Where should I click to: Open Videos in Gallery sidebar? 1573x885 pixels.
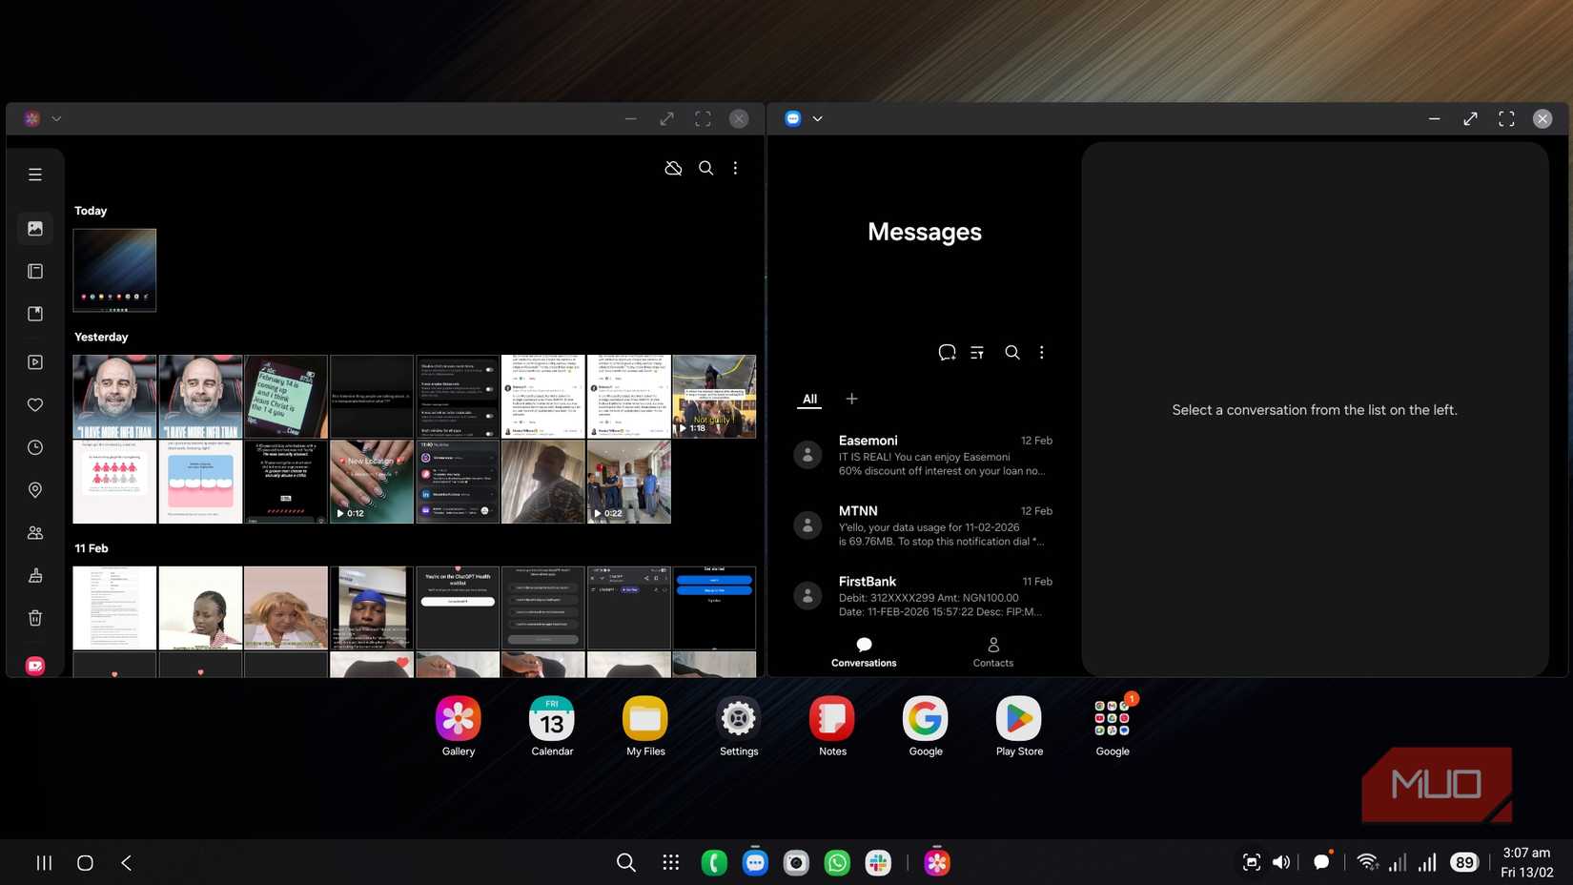[35, 362]
